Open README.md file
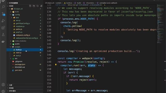The height and width of the screenshot is (93, 166). [x=25, y=67]
